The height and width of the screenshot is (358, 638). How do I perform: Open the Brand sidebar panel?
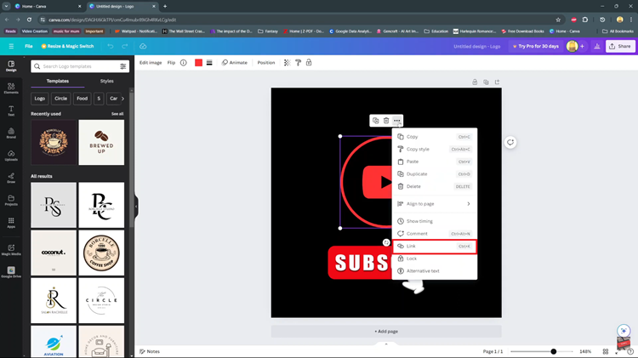pyautogui.click(x=11, y=133)
